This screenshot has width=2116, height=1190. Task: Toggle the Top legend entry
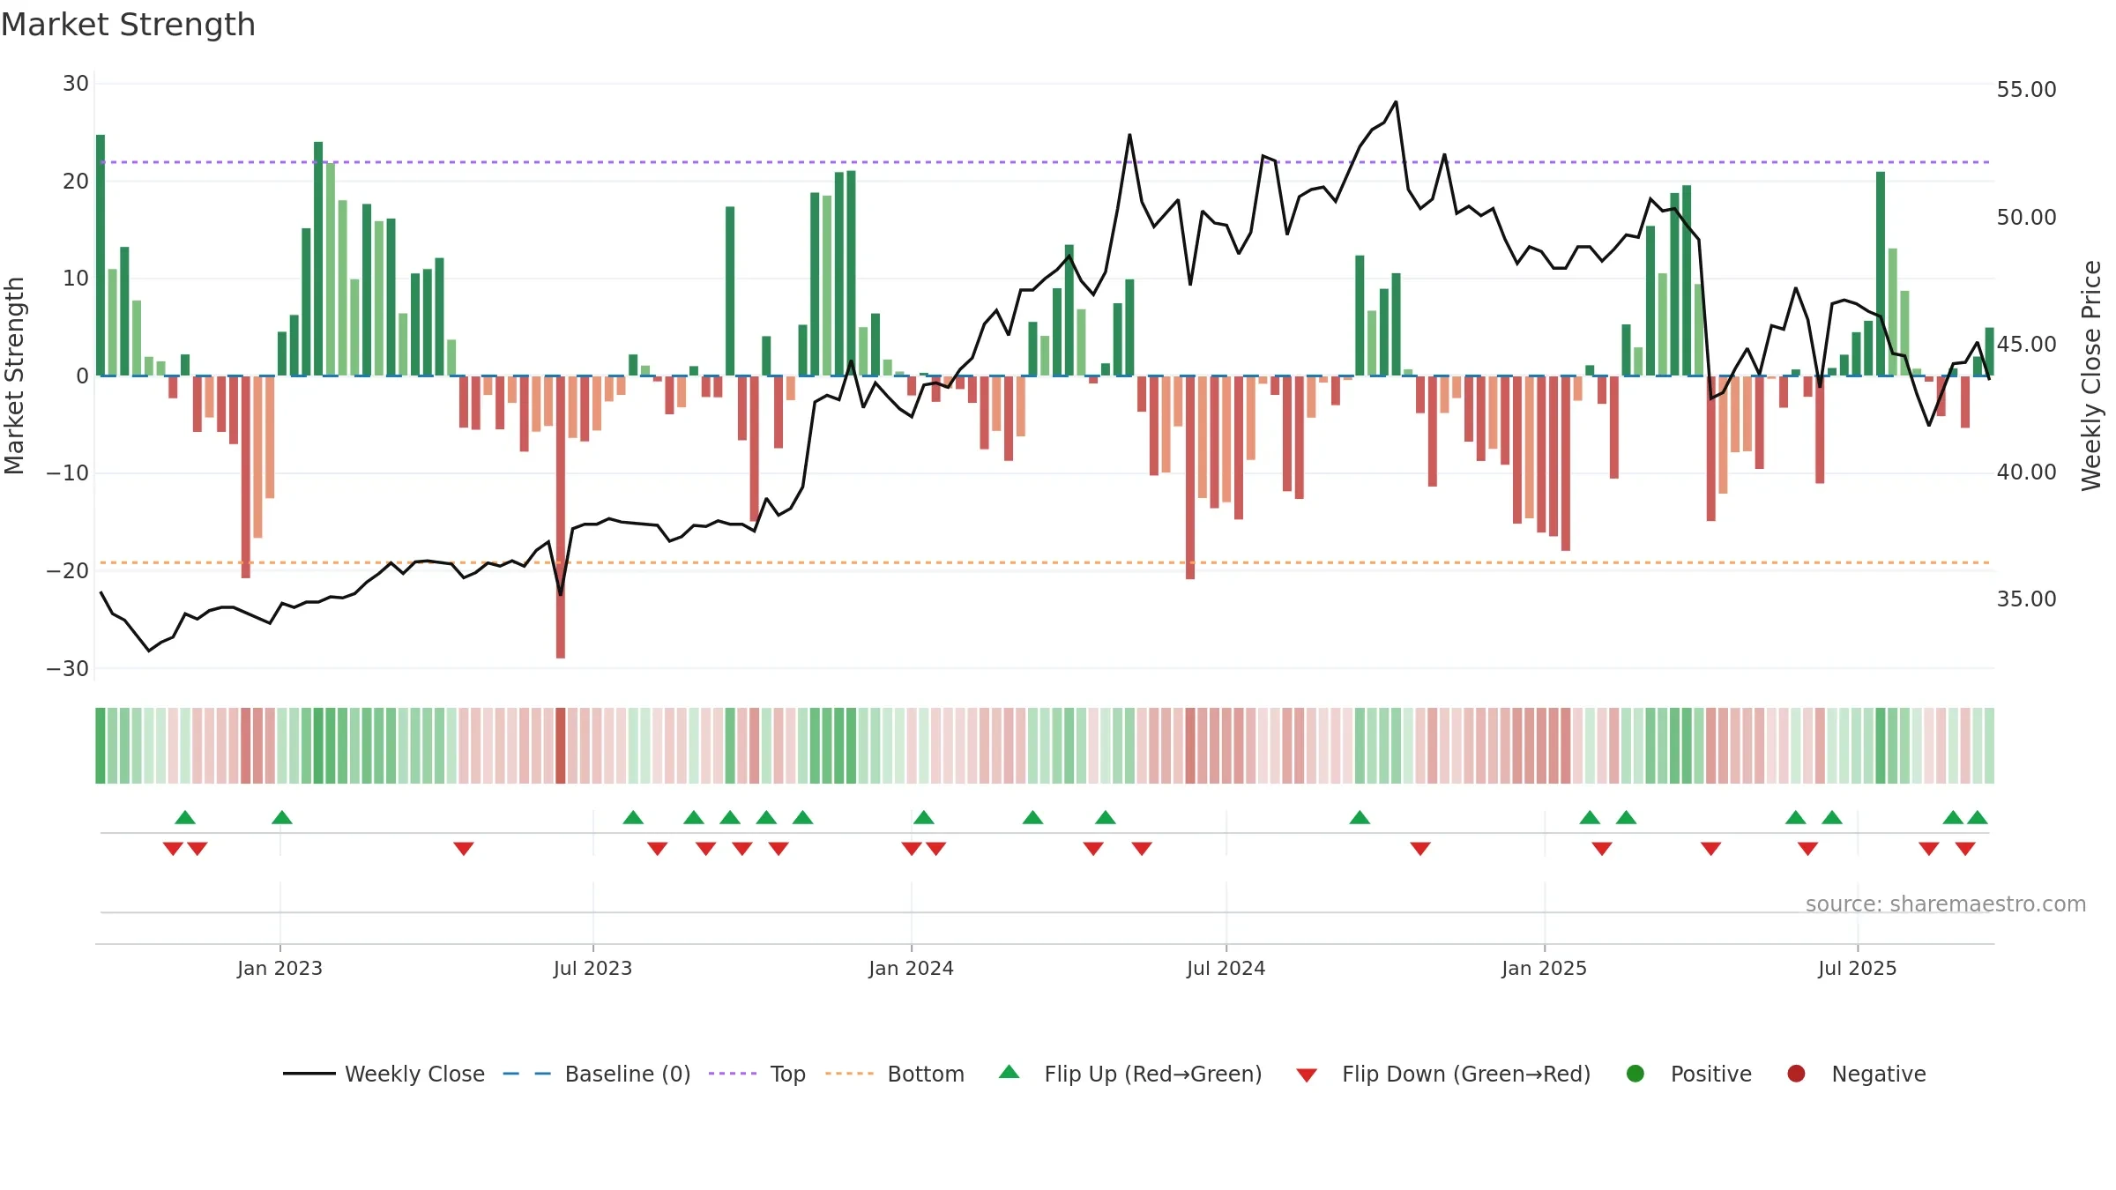(757, 1074)
